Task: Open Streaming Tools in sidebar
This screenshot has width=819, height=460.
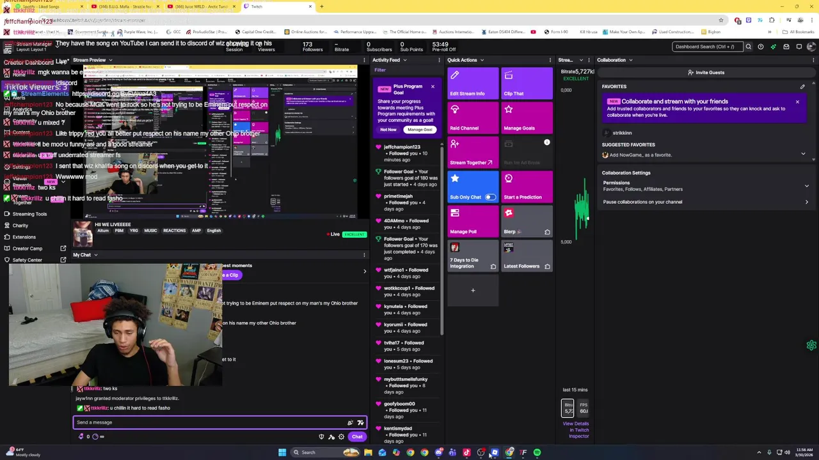Action: point(29,214)
